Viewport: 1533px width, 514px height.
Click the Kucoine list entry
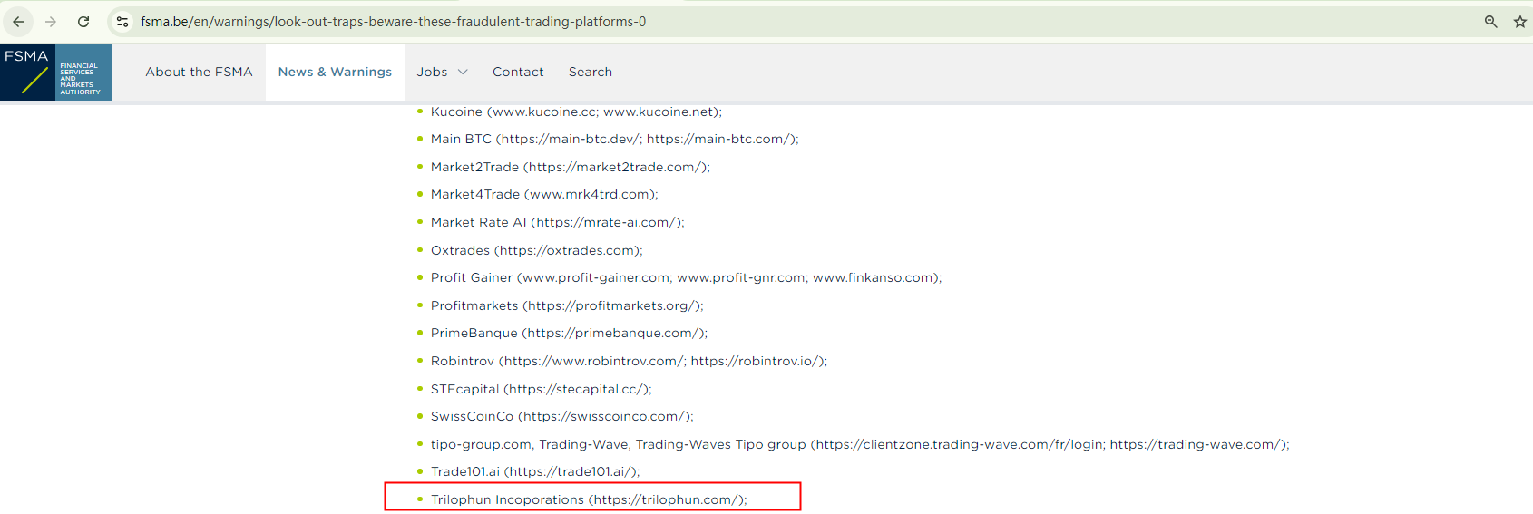click(576, 112)
